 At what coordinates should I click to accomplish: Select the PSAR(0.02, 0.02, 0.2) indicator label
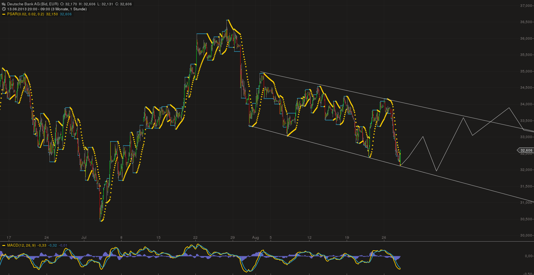[x=26, y=14]
